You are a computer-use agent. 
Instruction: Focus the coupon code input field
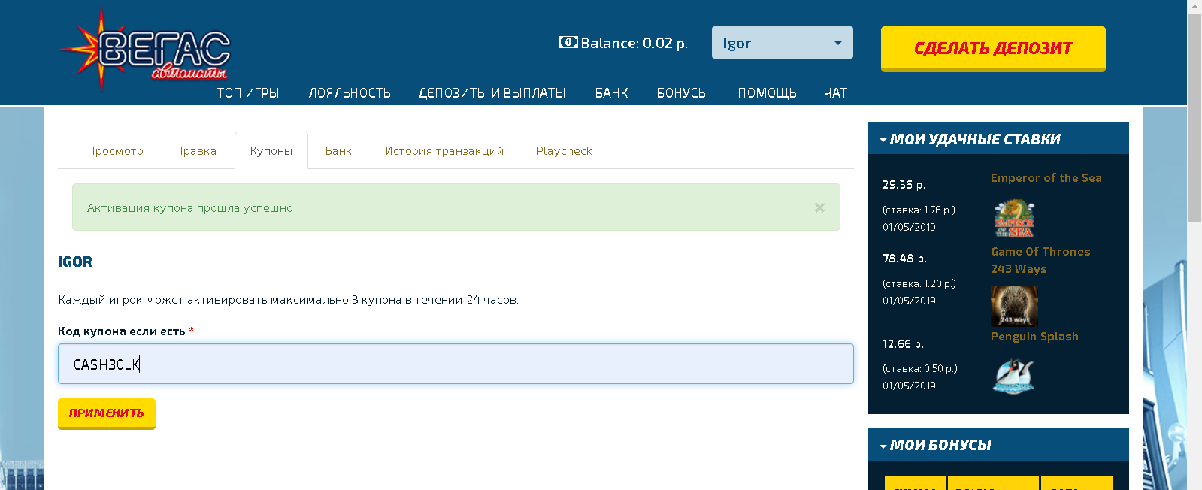[456, 364]
